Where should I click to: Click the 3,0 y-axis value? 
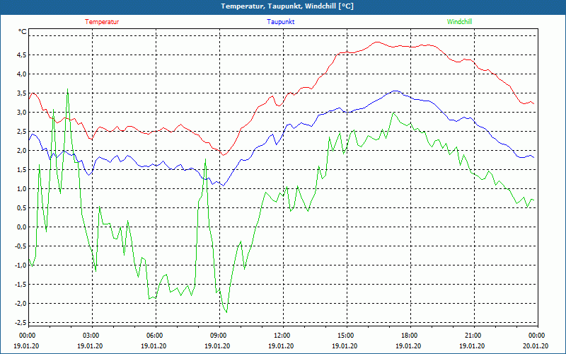point(22,113)
